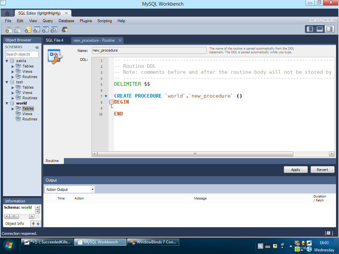Open the Plugins menu
339x254 pixels.
point(86,21)
